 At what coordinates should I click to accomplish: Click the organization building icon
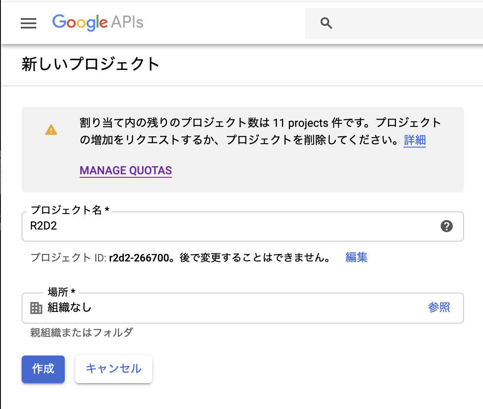point(36,308)
